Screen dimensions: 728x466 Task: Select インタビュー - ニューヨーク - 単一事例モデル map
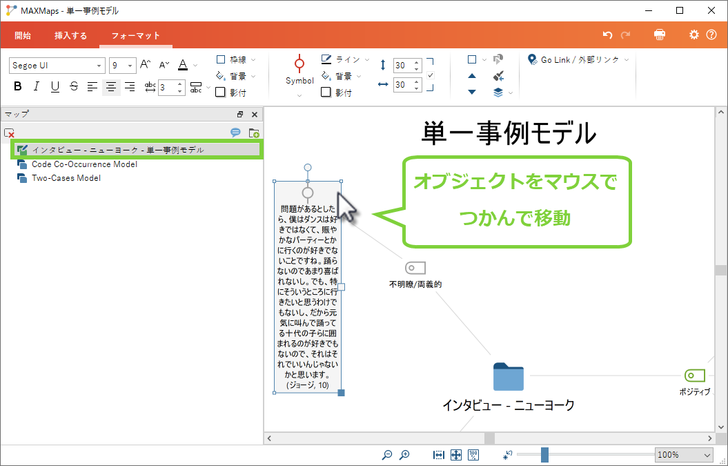[x=137, y=150]
